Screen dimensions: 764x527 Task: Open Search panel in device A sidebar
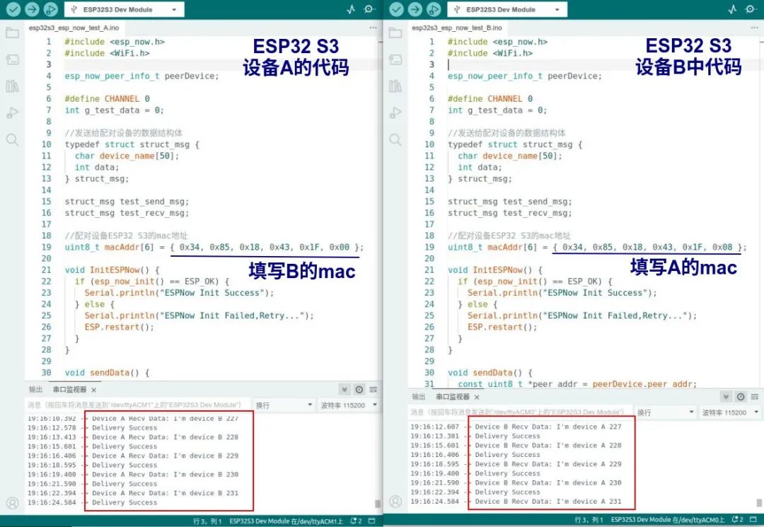(12, 140)
